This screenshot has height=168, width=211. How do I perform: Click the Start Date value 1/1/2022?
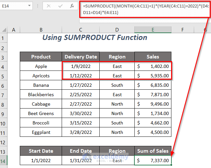pos(41,161)
